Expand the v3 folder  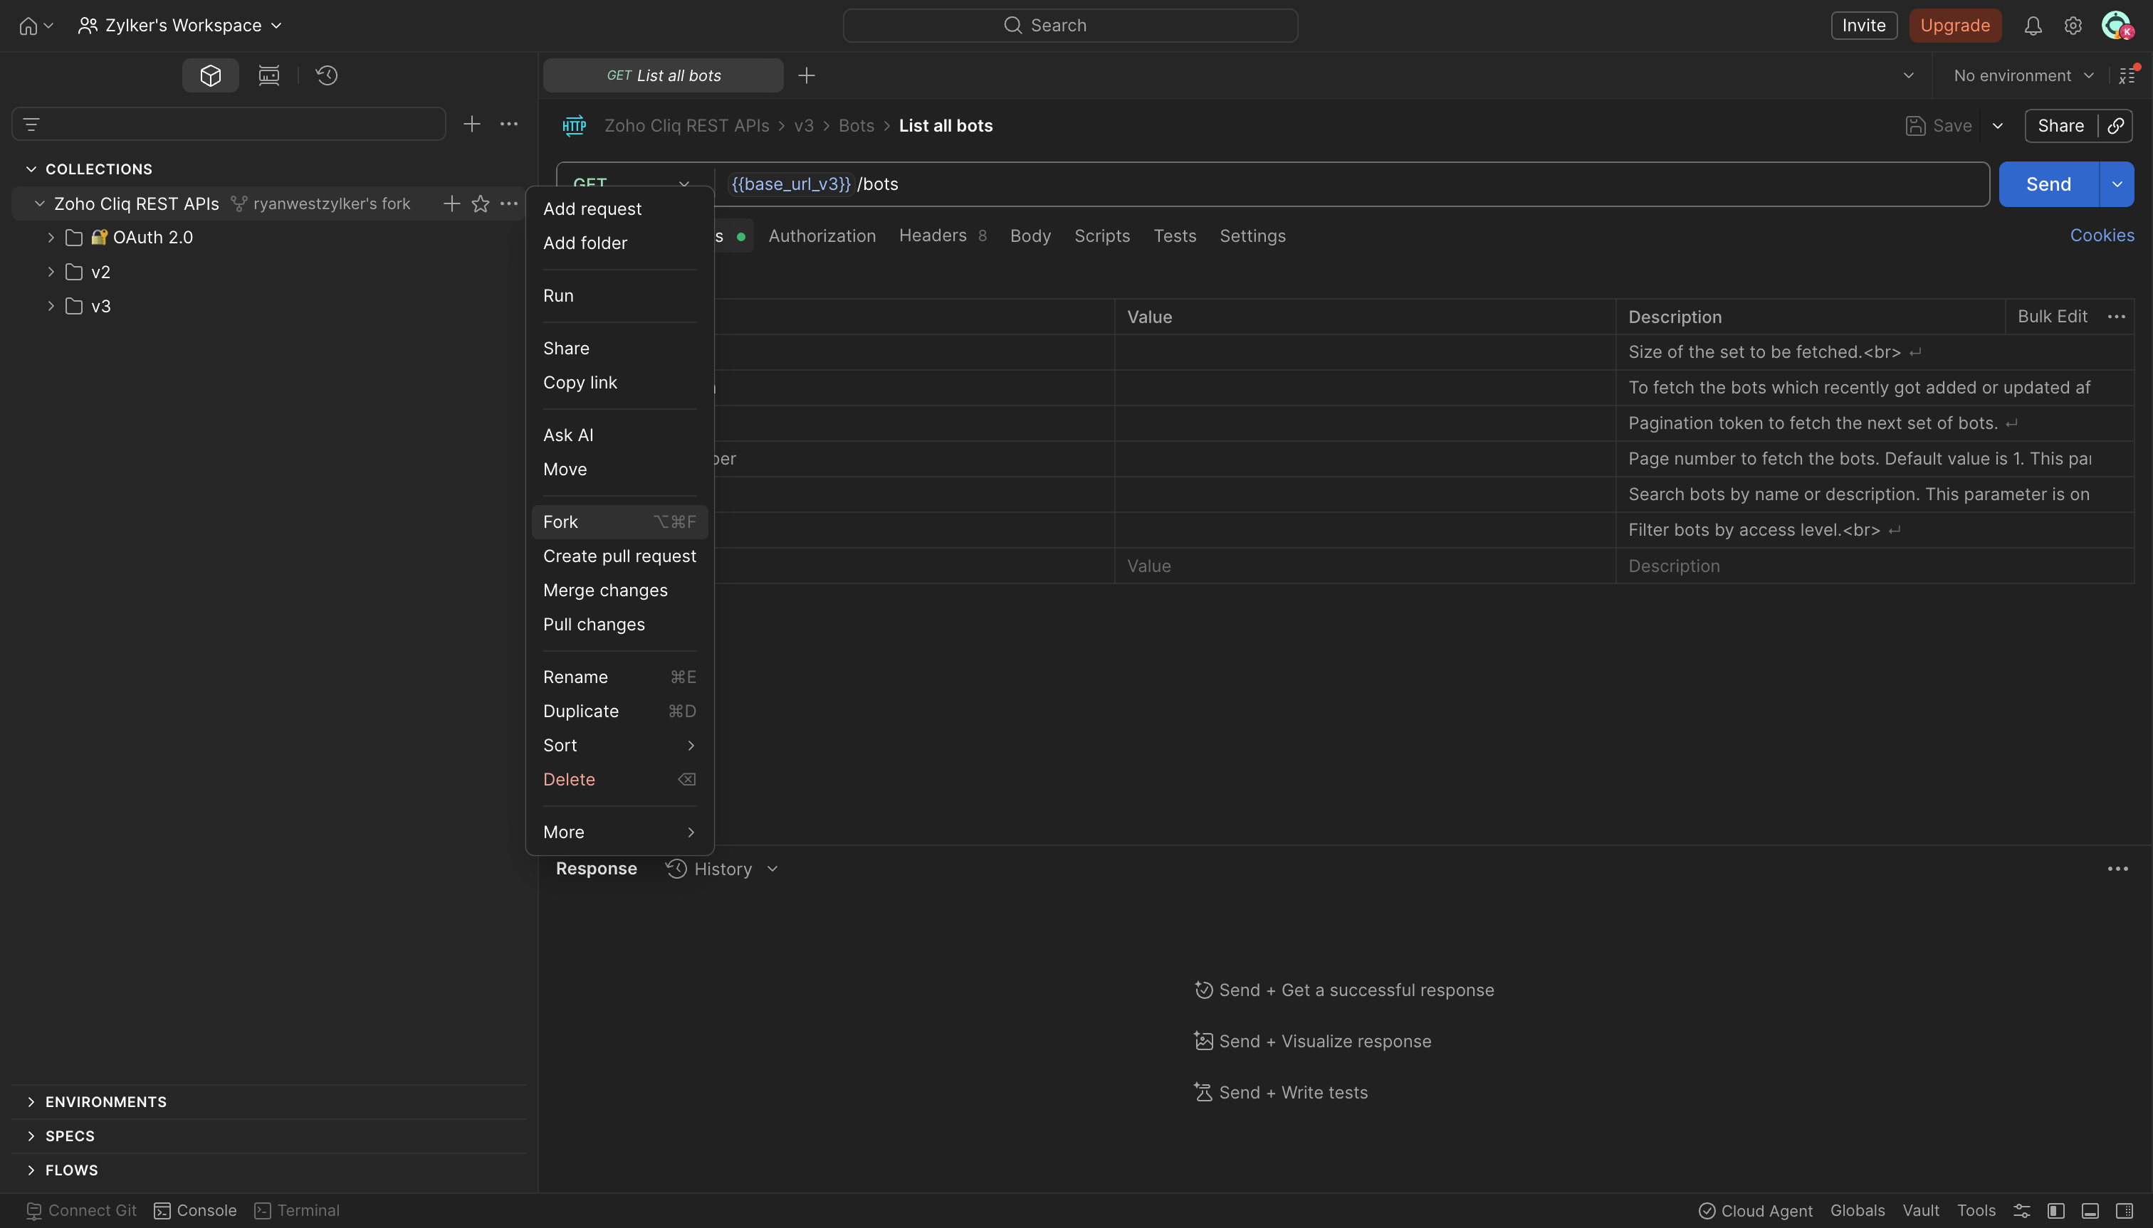tap(51, 306)
